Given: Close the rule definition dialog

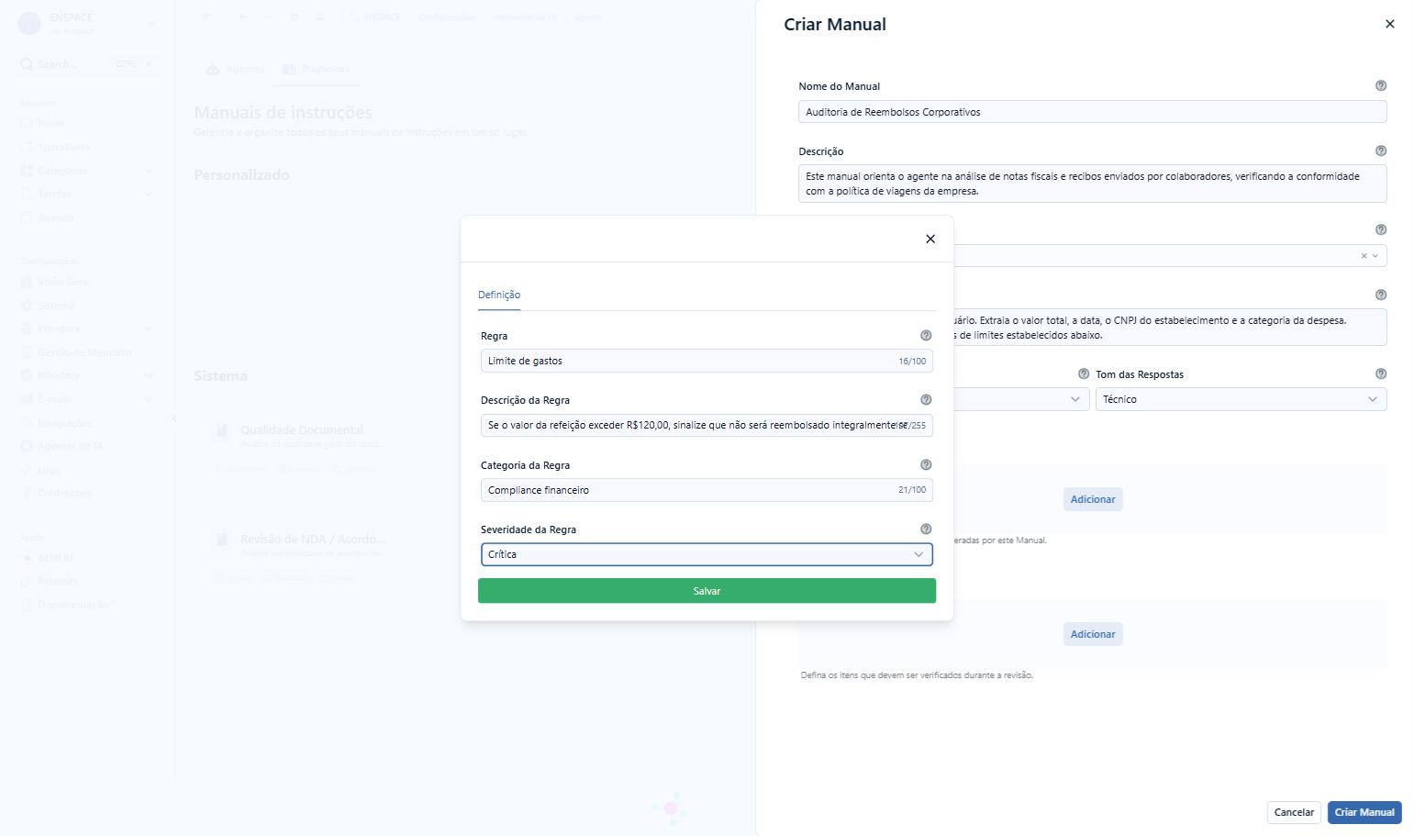Looking at the screenshot, I should [930, 239].
